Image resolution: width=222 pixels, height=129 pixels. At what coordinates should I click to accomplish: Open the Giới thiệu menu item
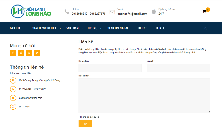point(16,28)
